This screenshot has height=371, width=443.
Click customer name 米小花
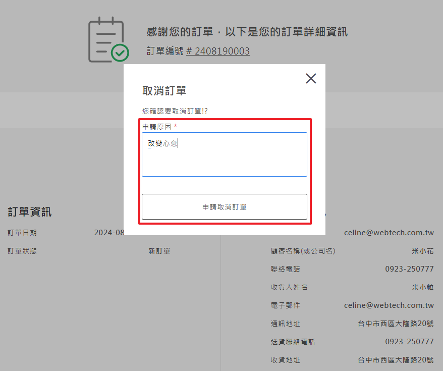pos(422,251)
